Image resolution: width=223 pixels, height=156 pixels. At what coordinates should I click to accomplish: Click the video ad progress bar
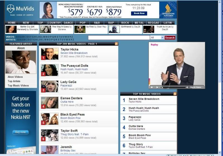(x=173, y=87)
